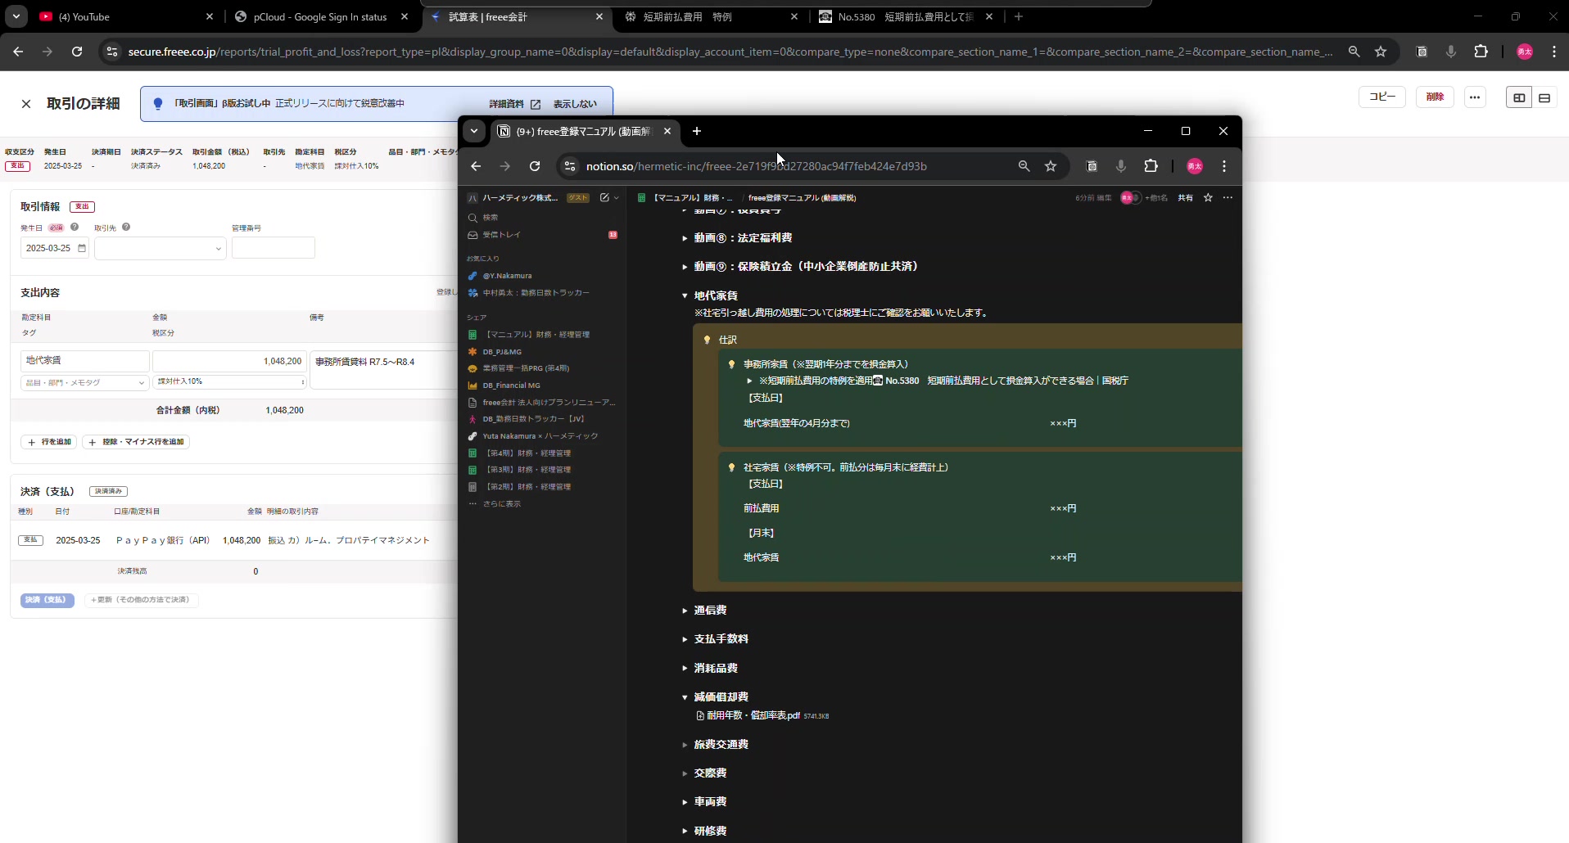Click the calendar icon in 発生日 field
The image size is (1569, 843).
click(x=82, y=249)
